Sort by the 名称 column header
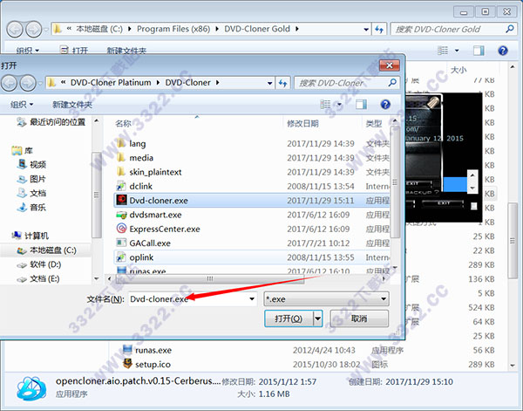 [x=123, y=124]
